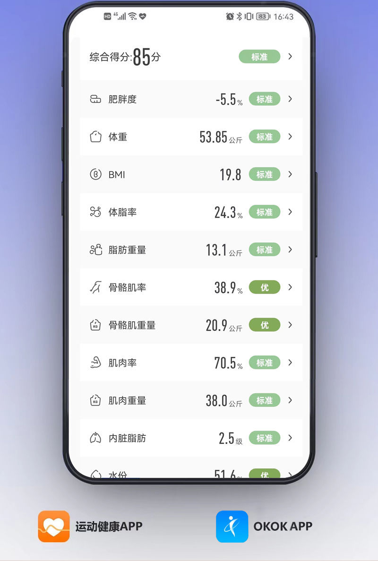This screenshot has height=561, width=378.
Task: Tap the 优 badge for 骨骼肌率
Action: (x=265, y=287)
